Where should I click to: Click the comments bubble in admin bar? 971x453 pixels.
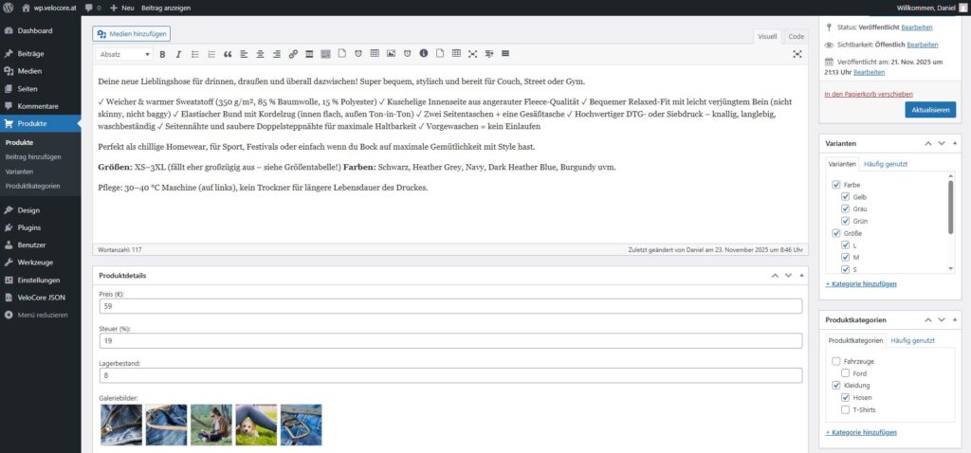pos(90,7)
